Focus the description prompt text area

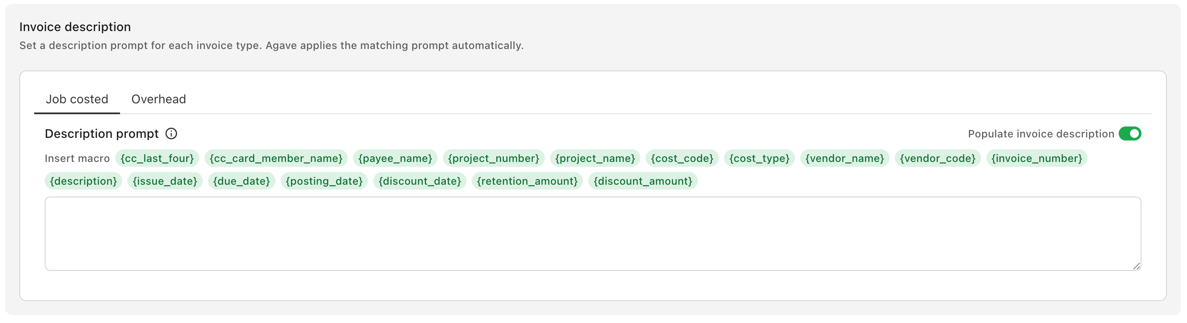(593, 234)
